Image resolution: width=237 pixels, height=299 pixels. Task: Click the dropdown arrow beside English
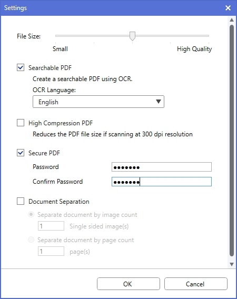[158, 102]
